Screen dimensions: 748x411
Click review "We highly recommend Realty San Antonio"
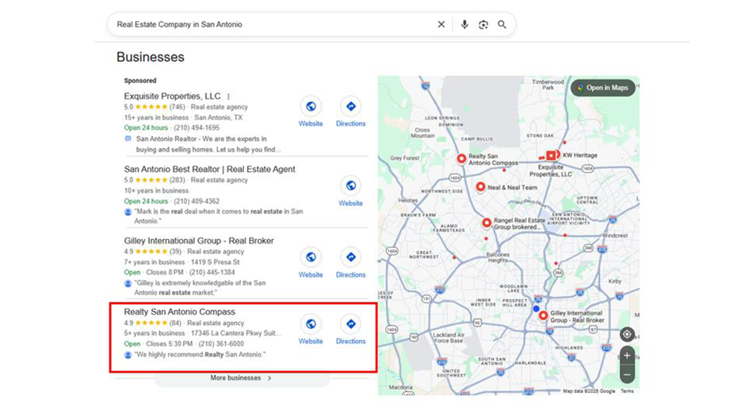[x=200, y=355]
